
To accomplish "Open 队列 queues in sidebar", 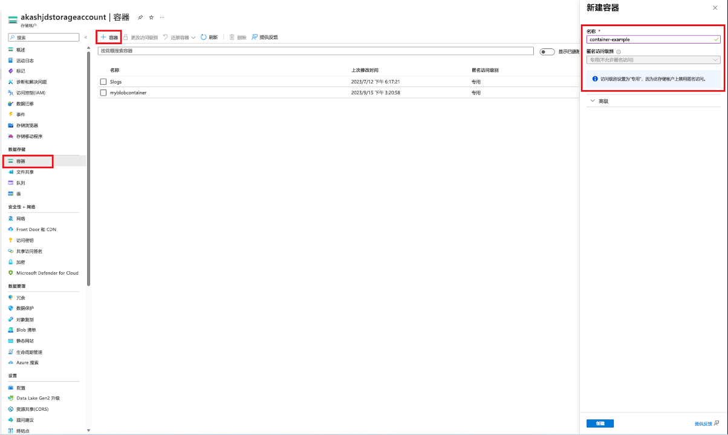I will [x=21, y=183].
